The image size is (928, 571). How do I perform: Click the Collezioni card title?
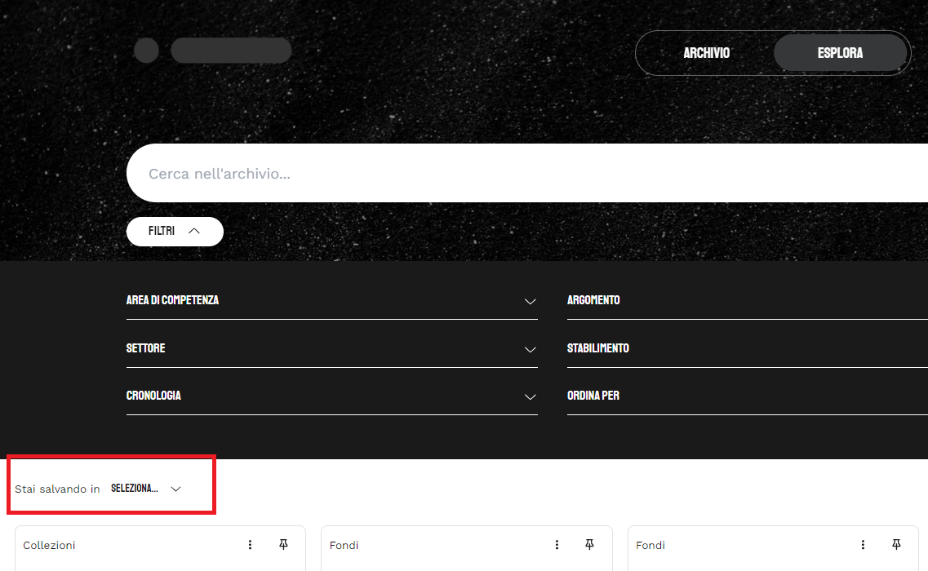click(49, 545)
